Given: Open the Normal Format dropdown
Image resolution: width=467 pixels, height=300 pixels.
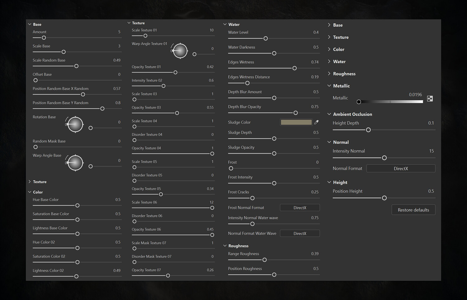Looking at the screenshot, I should 401,169.
